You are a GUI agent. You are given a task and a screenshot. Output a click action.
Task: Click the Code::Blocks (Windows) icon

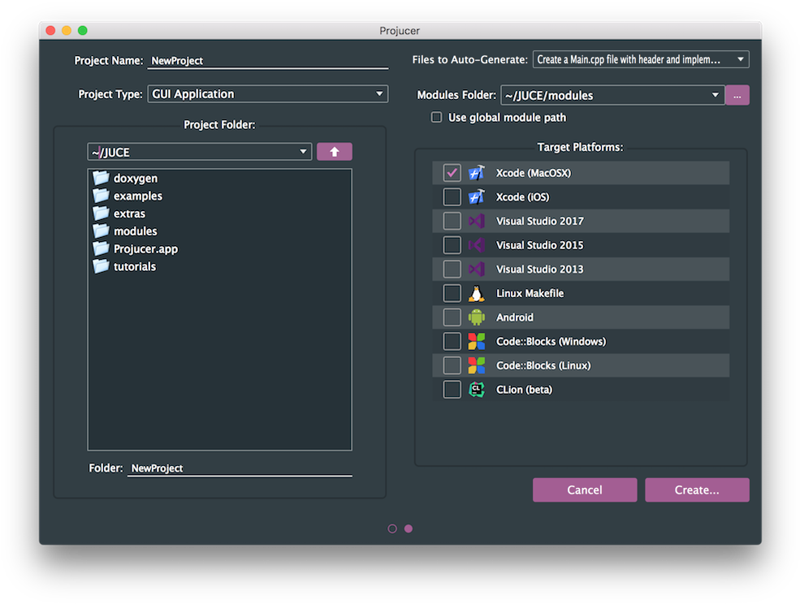tap(475, 341)
